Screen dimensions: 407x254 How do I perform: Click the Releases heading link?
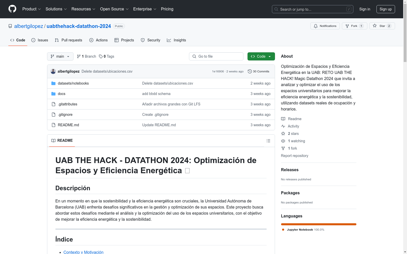[x=290, y=170]
